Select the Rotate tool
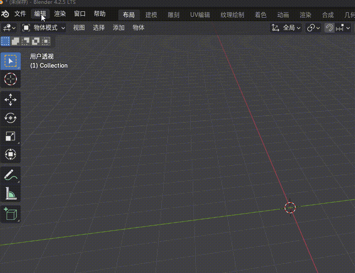Viewport: 355px width, 273px height. [10, 118]
